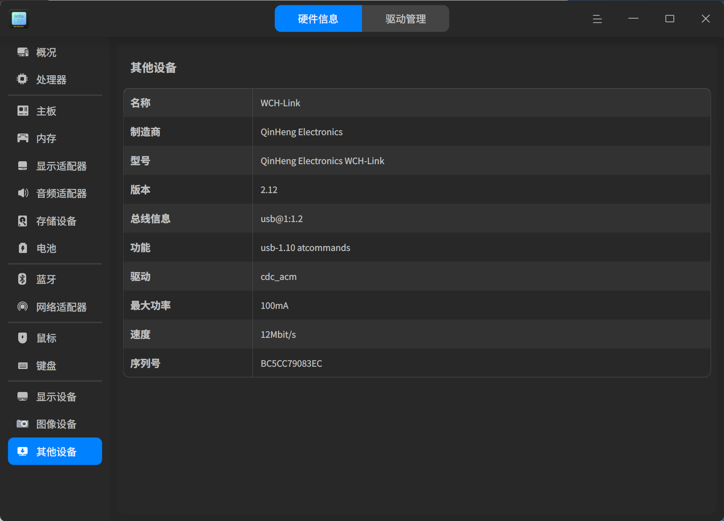Open the 内存 memory module icon
Image resolution: width=724 pixels, height=521 pixels.
tap(23, 138)
